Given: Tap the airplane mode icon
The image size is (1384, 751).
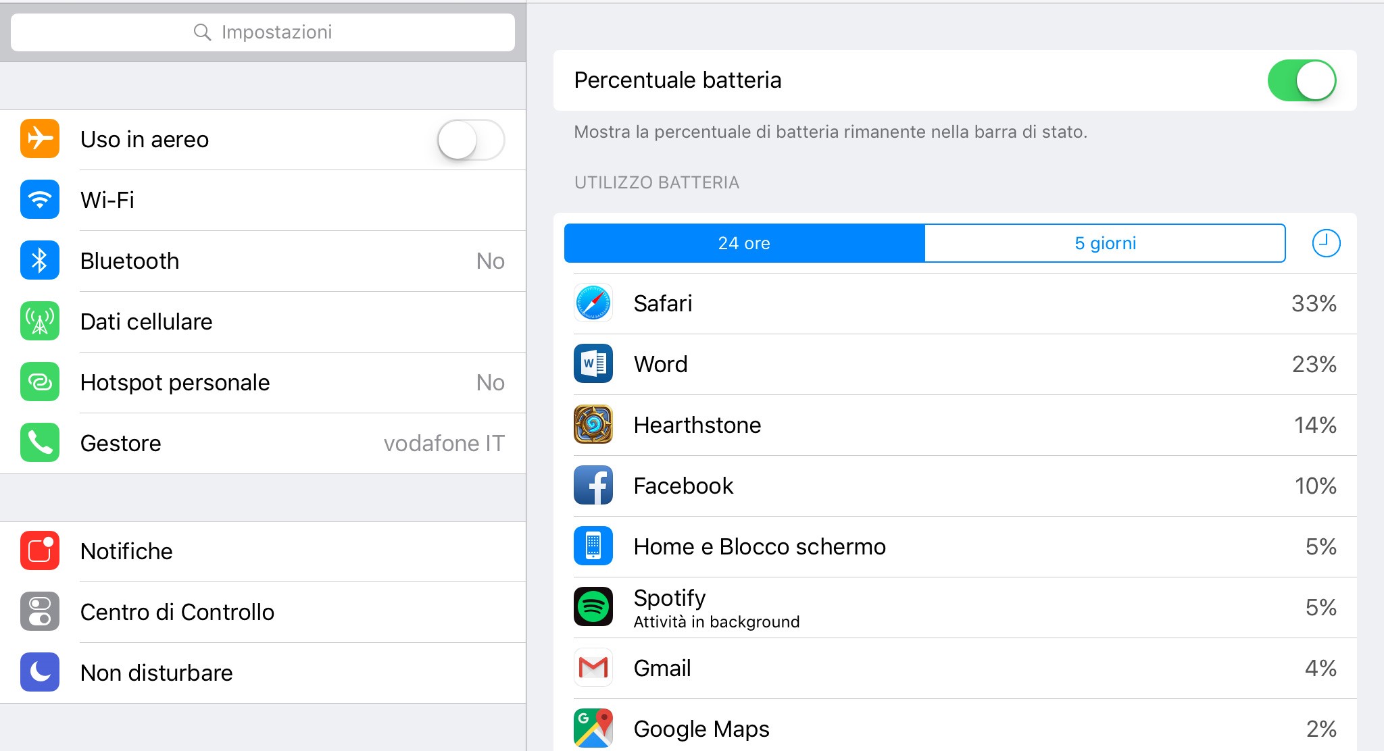Looking at the screenshot, I should [x=40, y=138].
